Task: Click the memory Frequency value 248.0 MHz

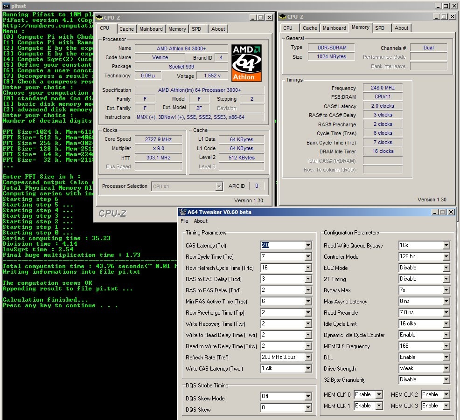Action: pos(383,88)
